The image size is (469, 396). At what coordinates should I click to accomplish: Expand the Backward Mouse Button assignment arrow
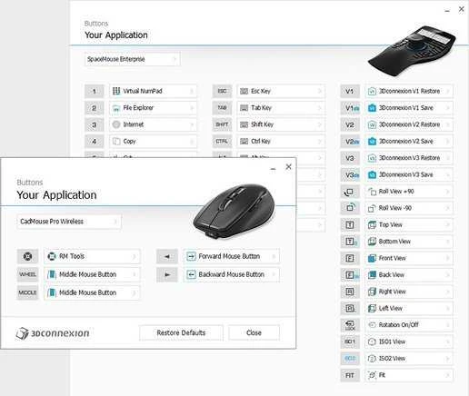tap(274, 274)
